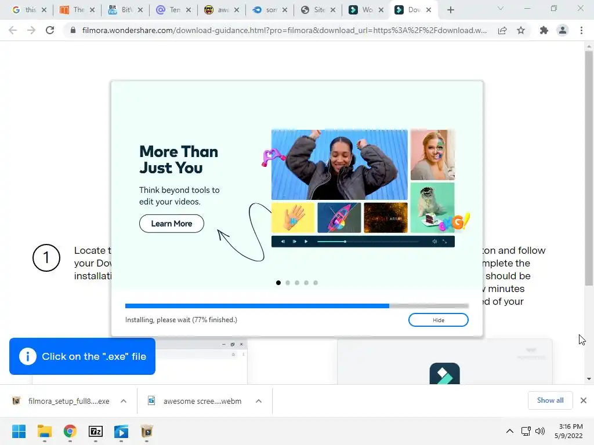Click the installation progress bar
Screen dimensions: 594x445
pos(296,306)
